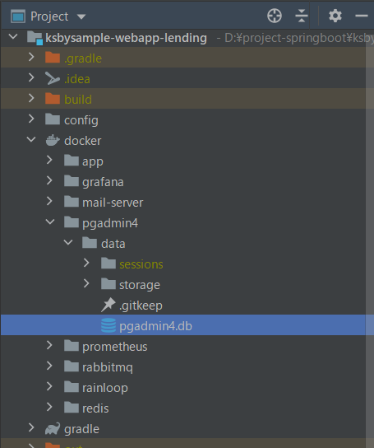Collapse the data folder

click(68, 243)
